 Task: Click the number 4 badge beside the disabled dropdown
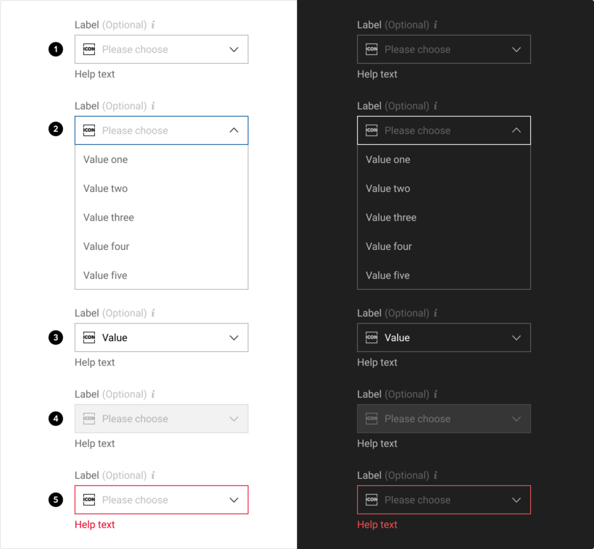(56, 419)
